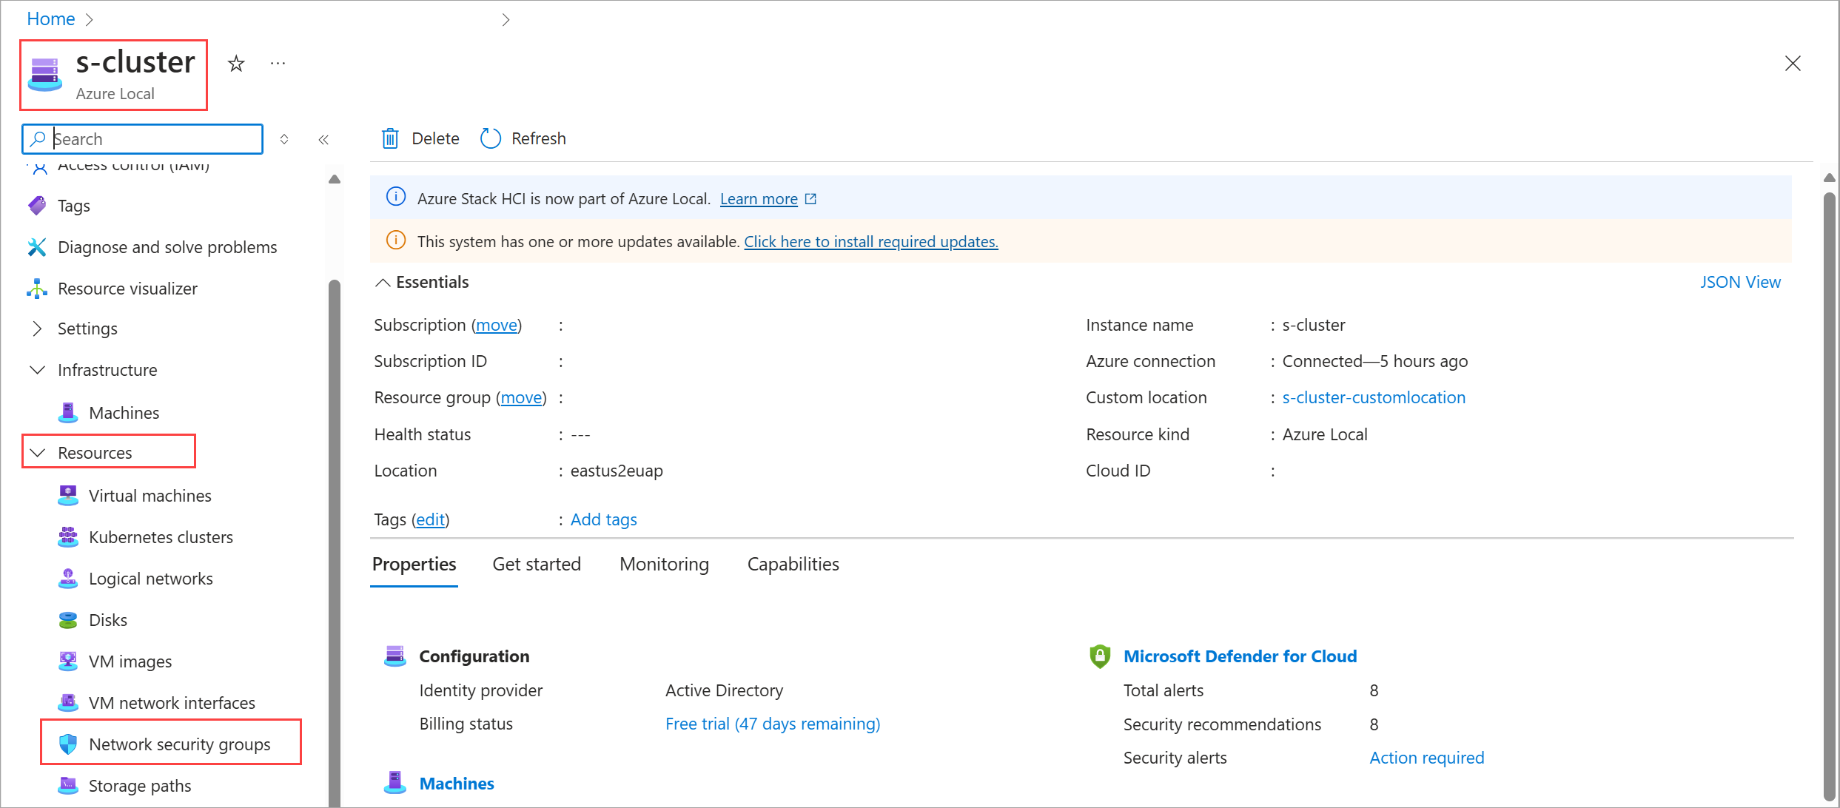The width and height of the screenshot is (1840, 808).
Task: Open Kubernetes clusters in Resources
Action: tap(161, 537)
